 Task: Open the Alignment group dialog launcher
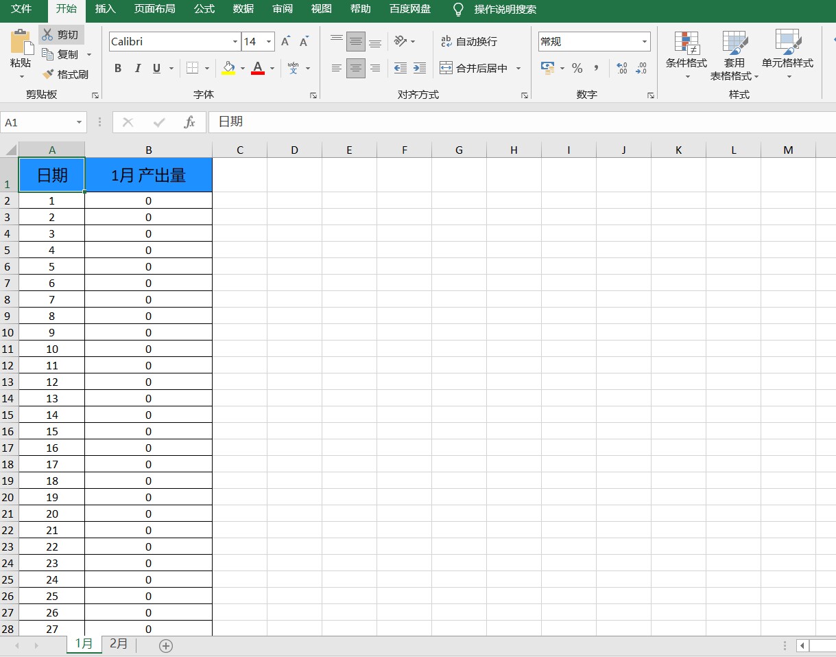pos(525,95)
